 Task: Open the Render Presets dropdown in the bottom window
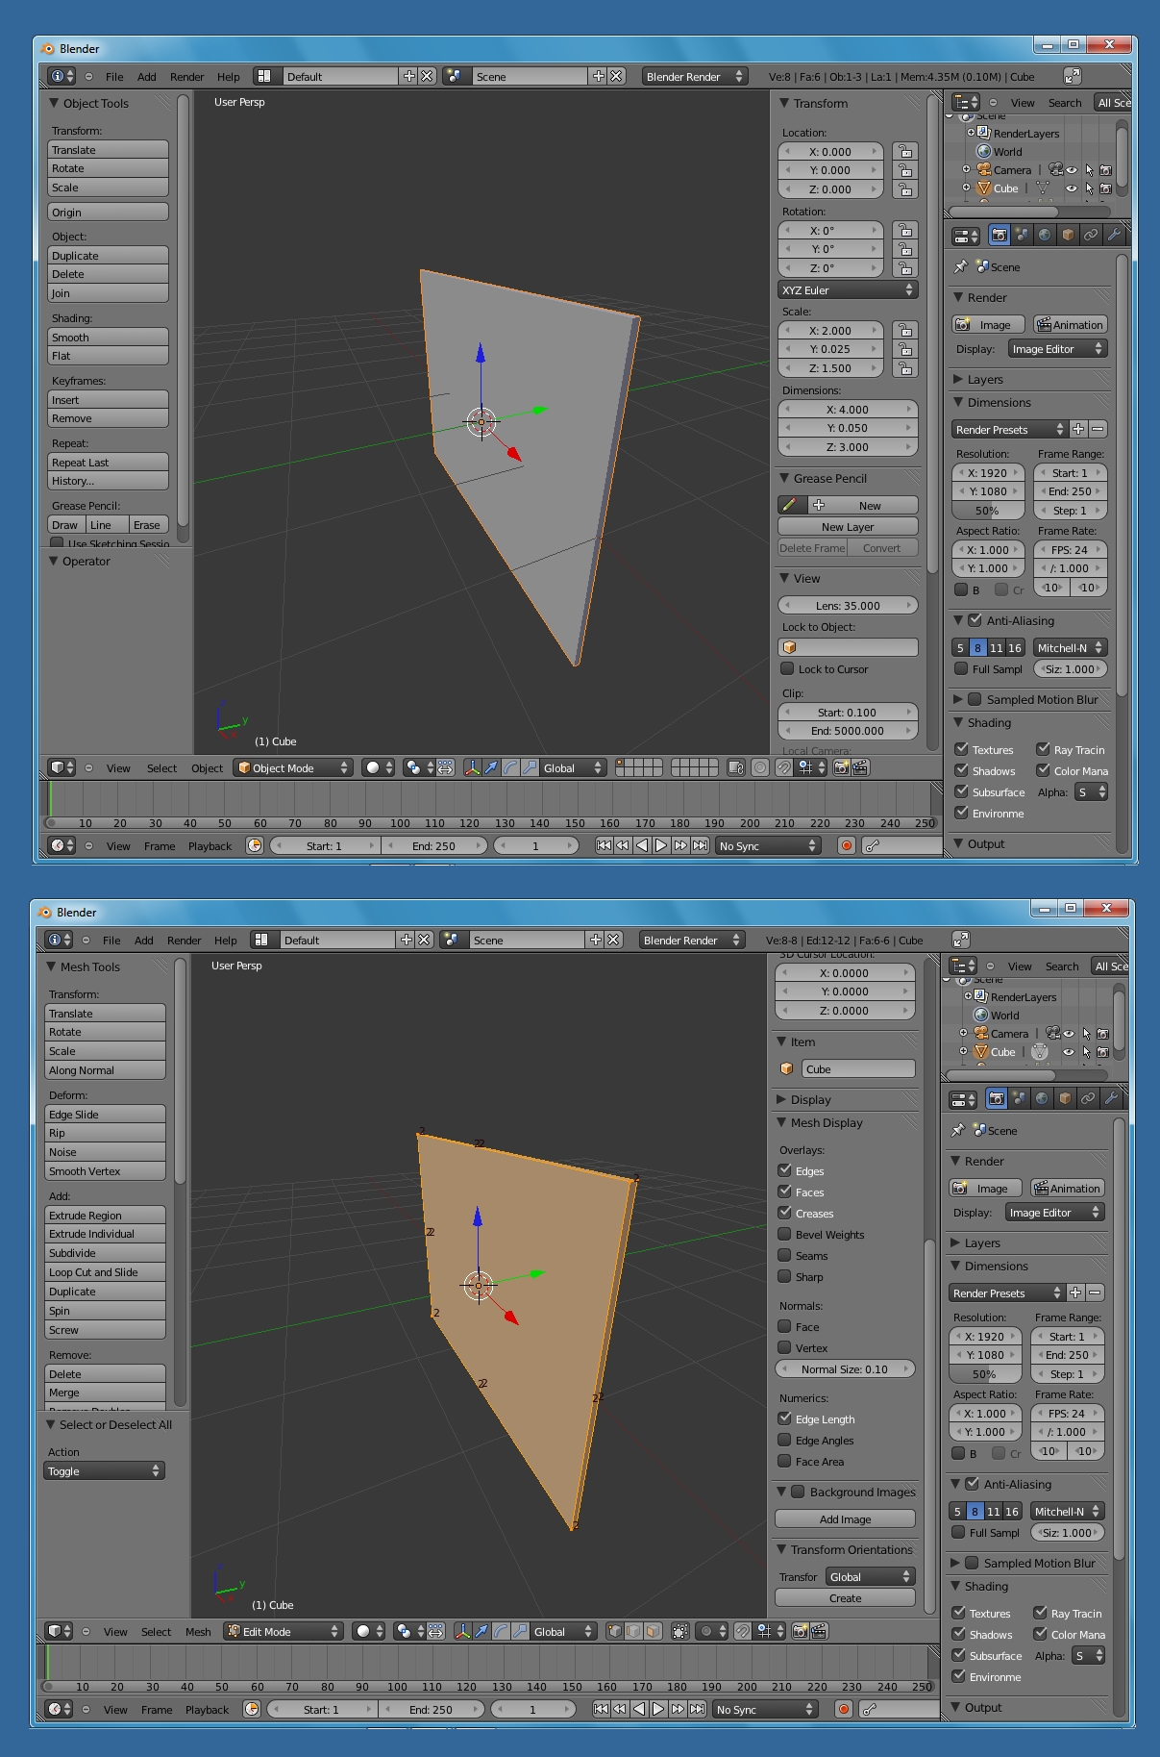pyautogui.click(x=1007, y=1293)
